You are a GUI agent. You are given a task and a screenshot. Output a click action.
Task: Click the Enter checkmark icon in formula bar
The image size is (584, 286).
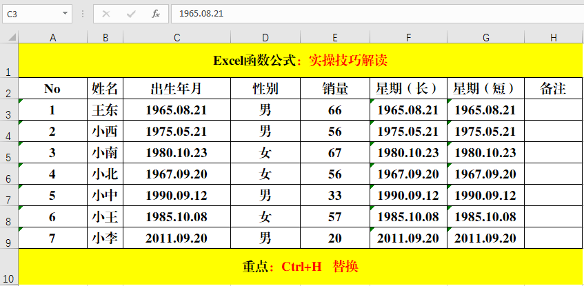pos(131,14)
